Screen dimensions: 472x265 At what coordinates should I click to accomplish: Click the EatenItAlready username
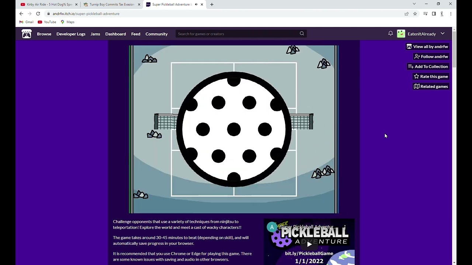(x=421, y=34)
